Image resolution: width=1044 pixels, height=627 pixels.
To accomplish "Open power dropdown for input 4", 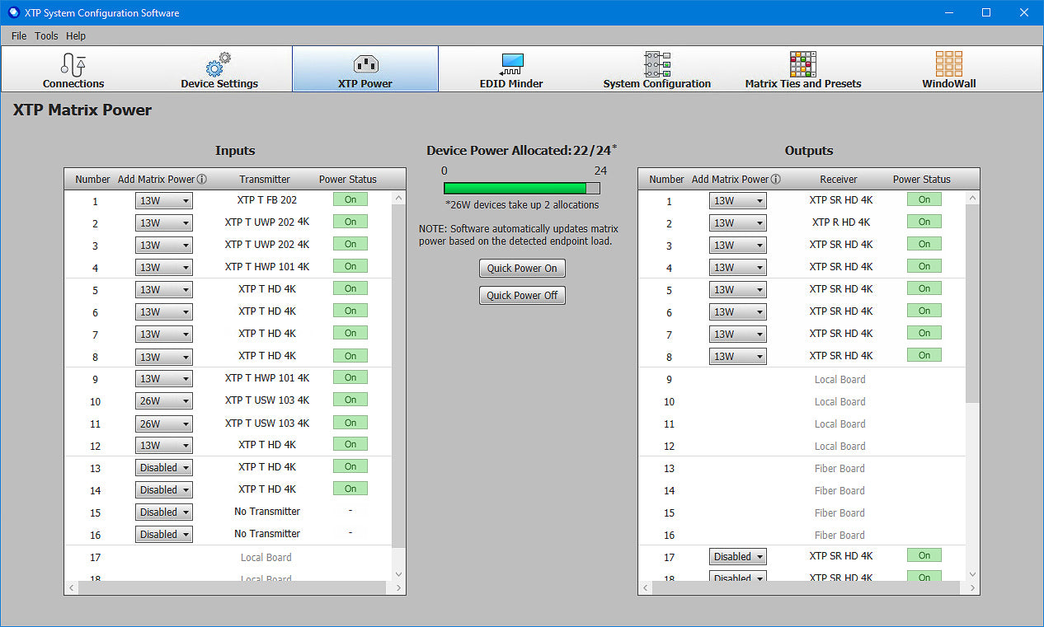I will point(164,268).
